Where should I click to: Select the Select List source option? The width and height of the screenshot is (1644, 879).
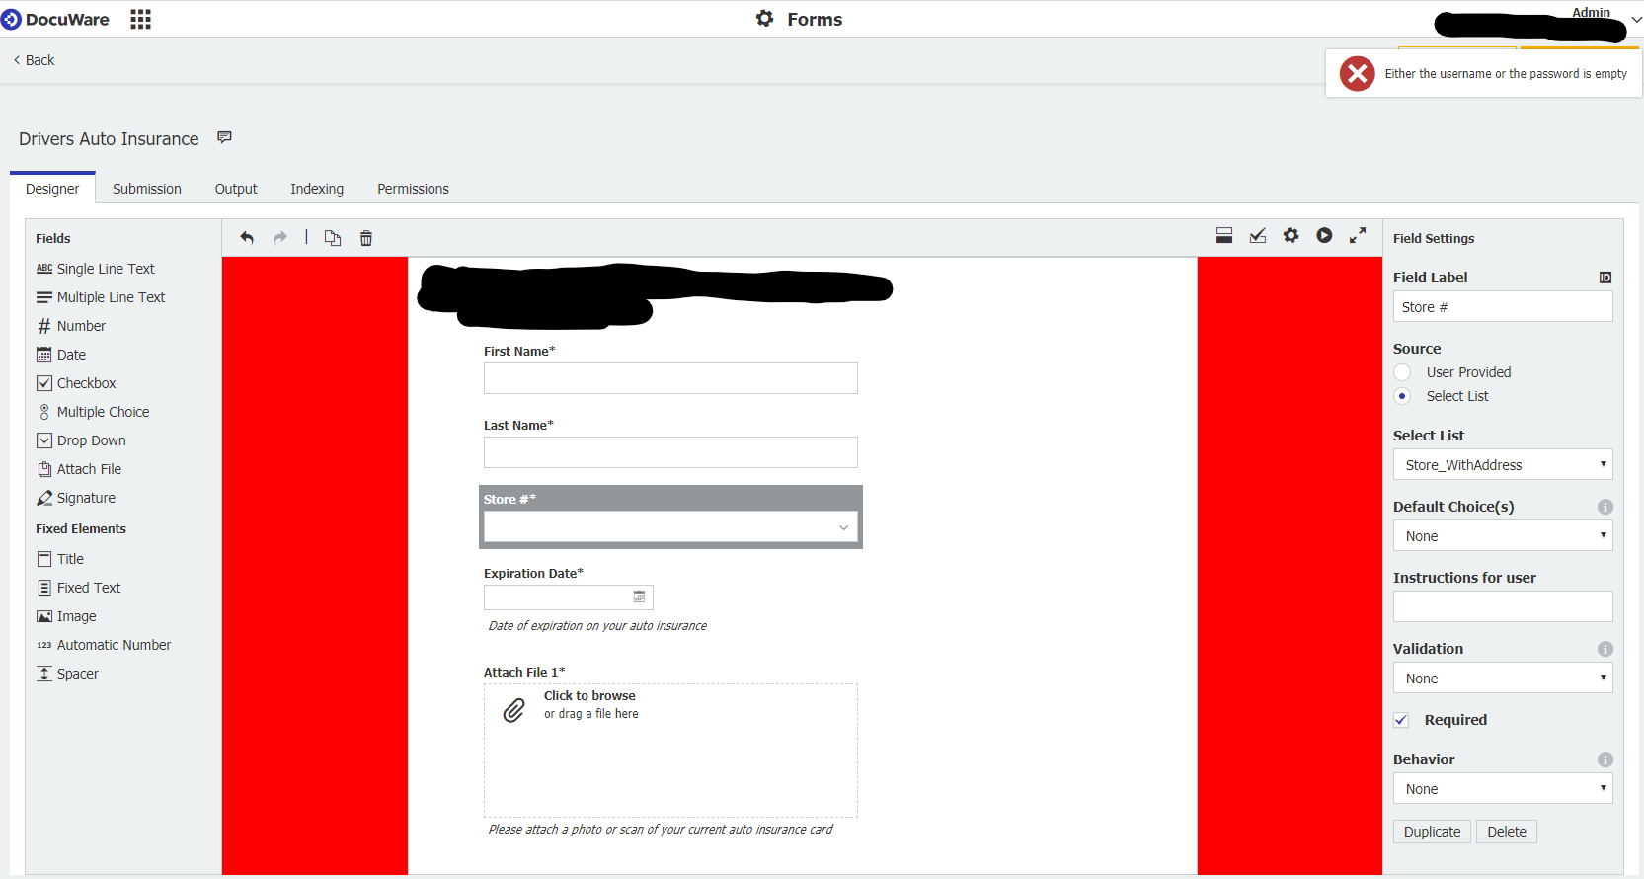(x=1402, y=396)
